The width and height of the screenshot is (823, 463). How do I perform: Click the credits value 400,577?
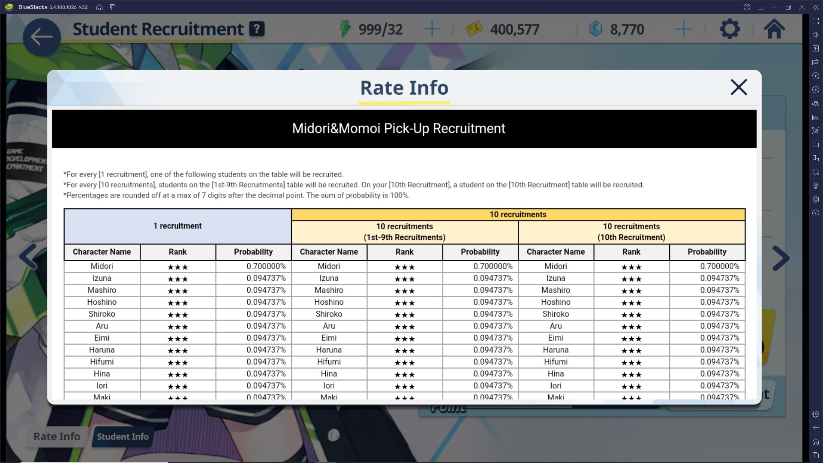coord(515,29)
